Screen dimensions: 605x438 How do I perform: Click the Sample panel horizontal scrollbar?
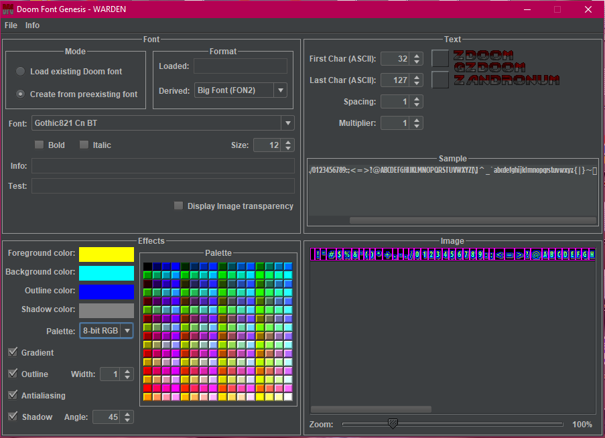pos(473,220)
